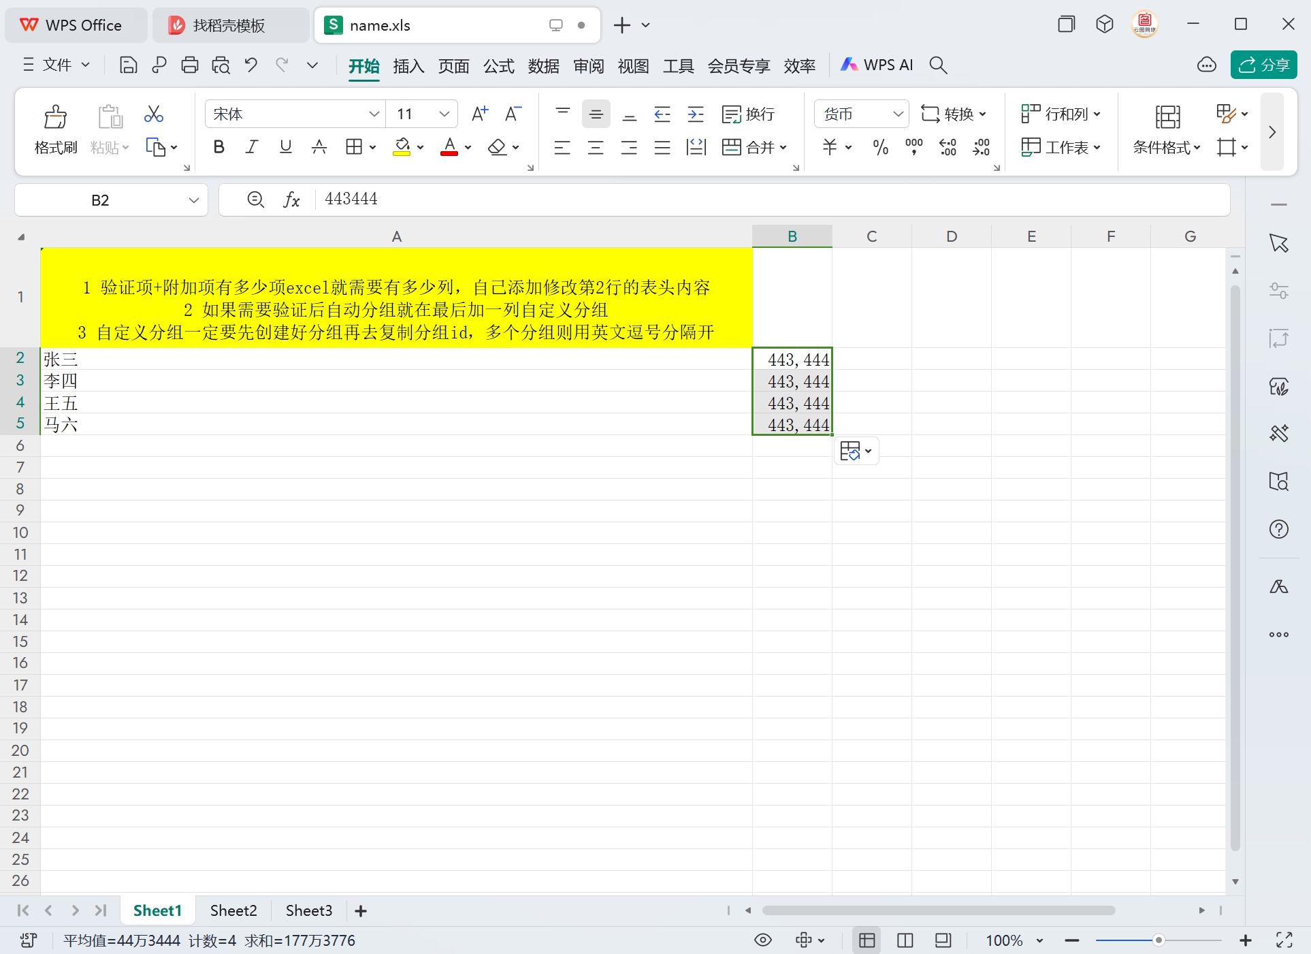This screenshot has height=954, width=1311.
Task: Click the Cut scissors icon
Action: click(x=154, y=114)
